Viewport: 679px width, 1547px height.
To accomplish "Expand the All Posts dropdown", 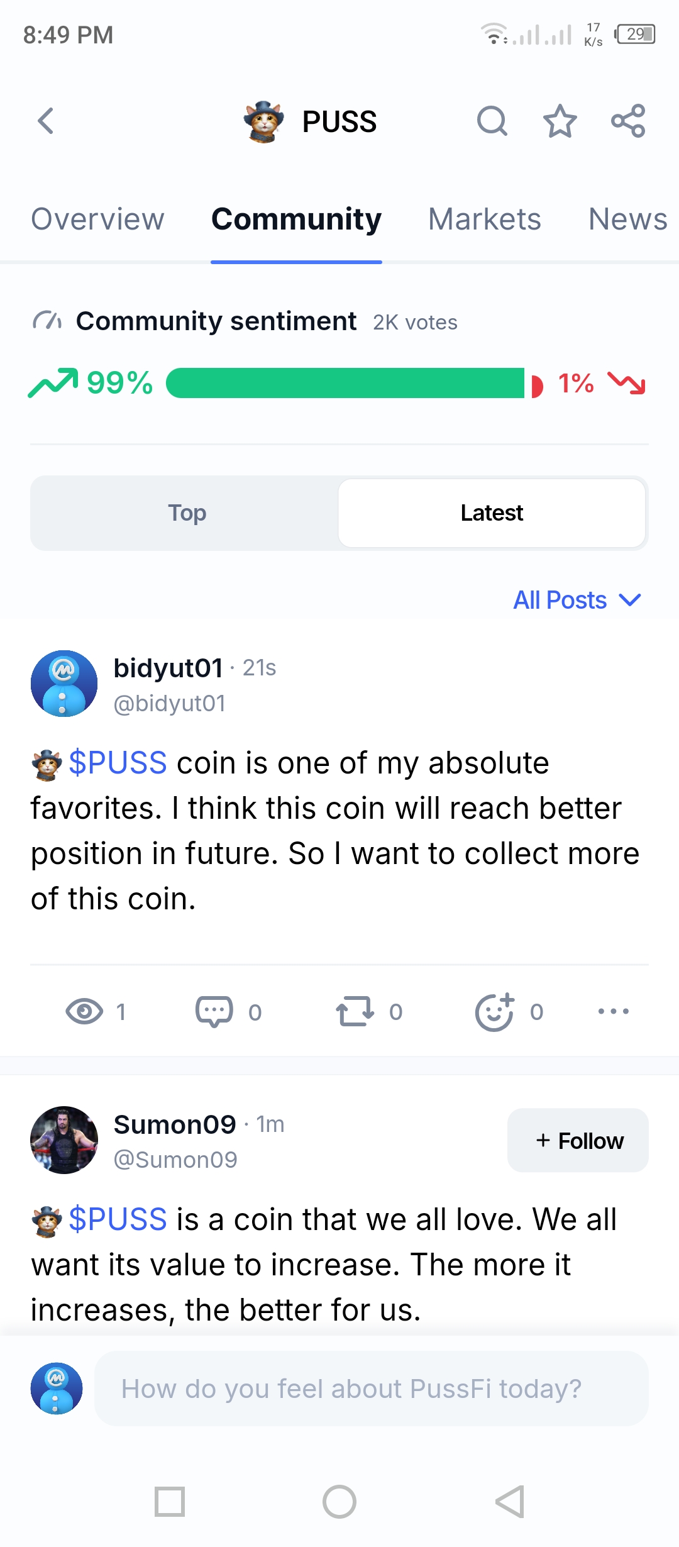I will pyautogui.click(x=577, y=600).
